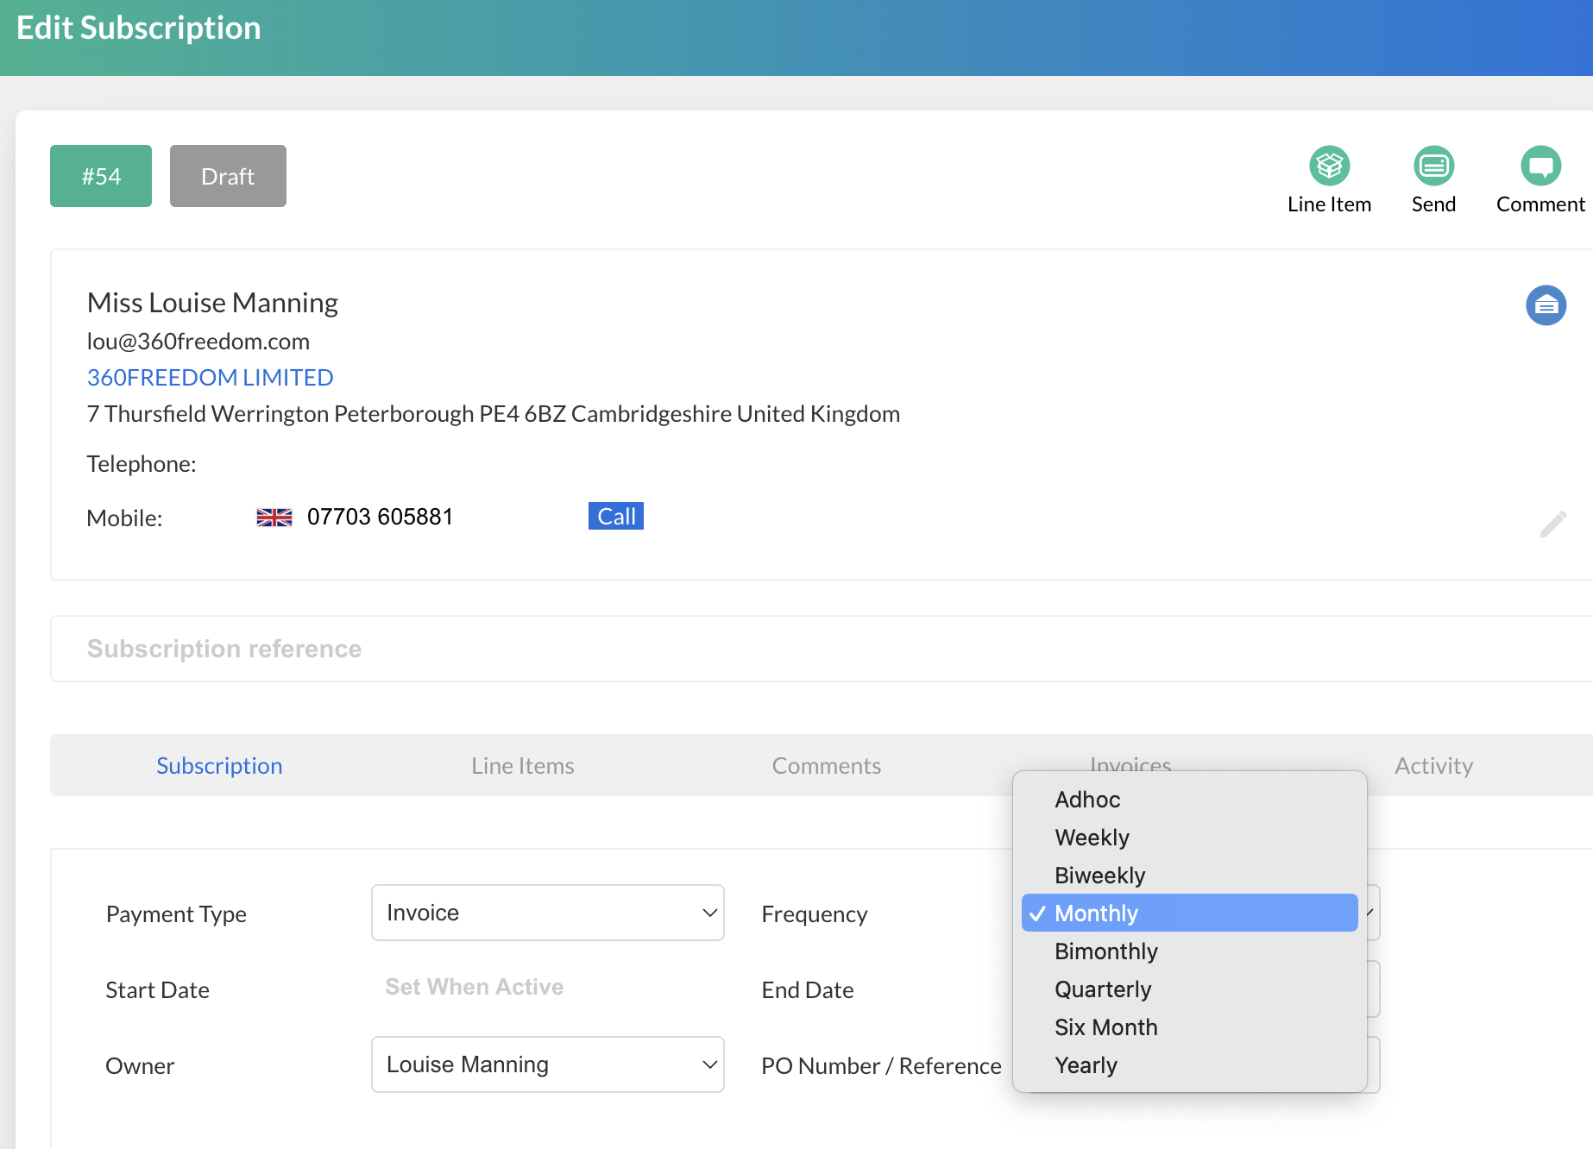
Task: Open the Comments tab
Action: [826, 766]
